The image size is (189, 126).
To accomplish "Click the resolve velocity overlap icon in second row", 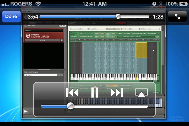I will (108, 37).
